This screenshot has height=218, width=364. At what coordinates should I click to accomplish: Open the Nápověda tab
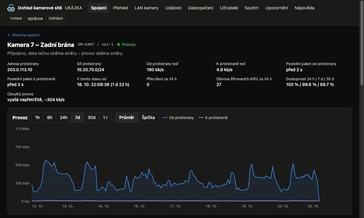click(304, 8)
